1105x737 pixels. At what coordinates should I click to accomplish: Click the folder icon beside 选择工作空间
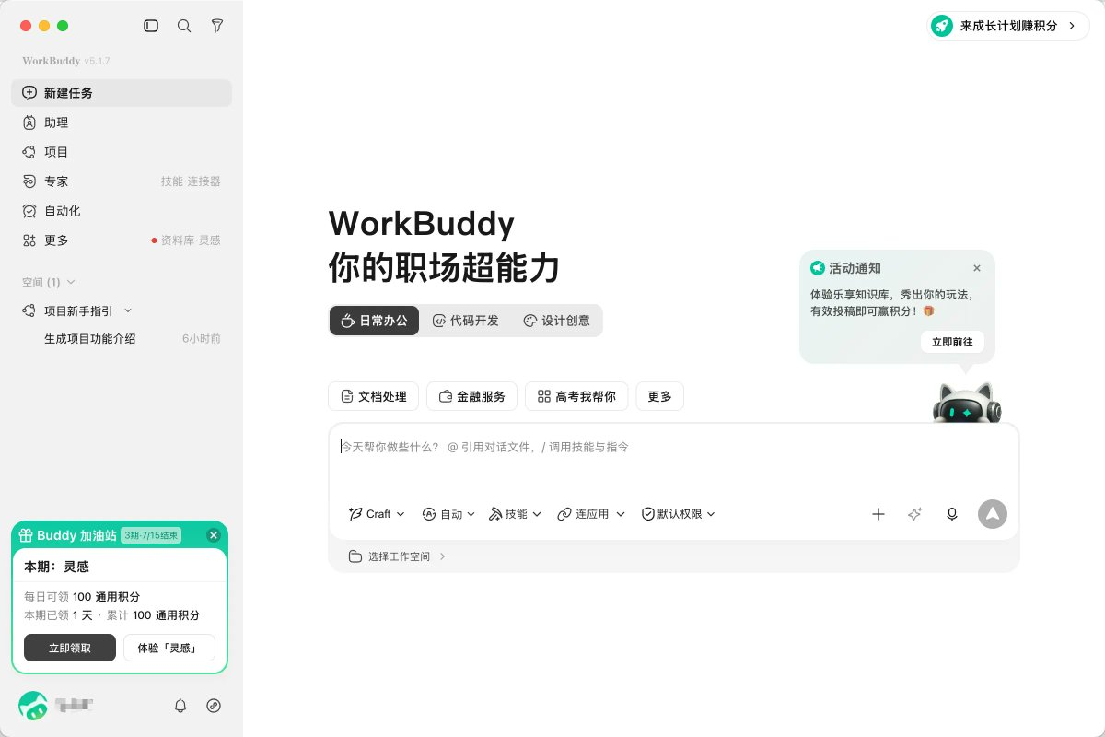[x=355, y=556]
